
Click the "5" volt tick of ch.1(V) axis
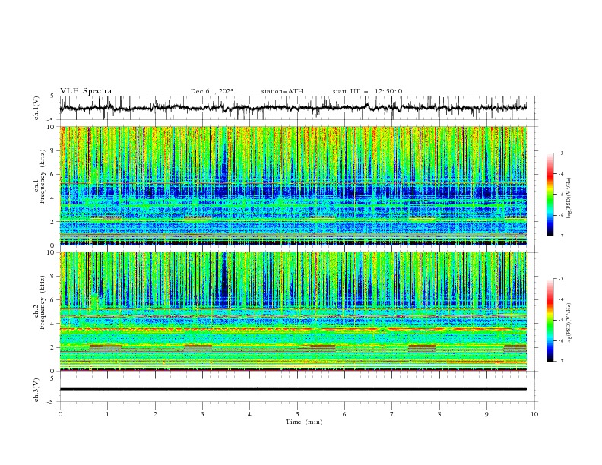[52, 96]
